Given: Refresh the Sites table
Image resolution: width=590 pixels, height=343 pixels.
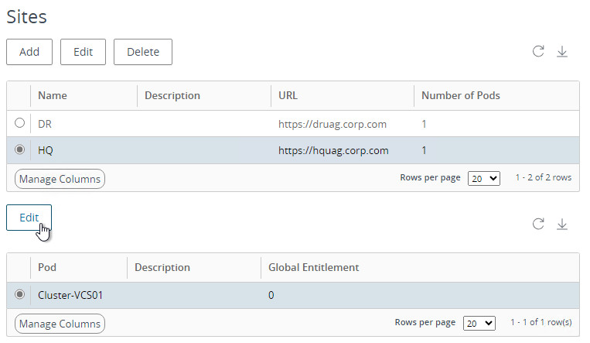Looking at the screenshot, I should 538,51.
